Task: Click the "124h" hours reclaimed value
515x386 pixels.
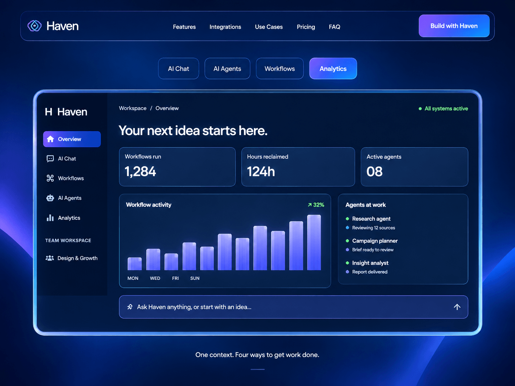Action: [261, 172]
